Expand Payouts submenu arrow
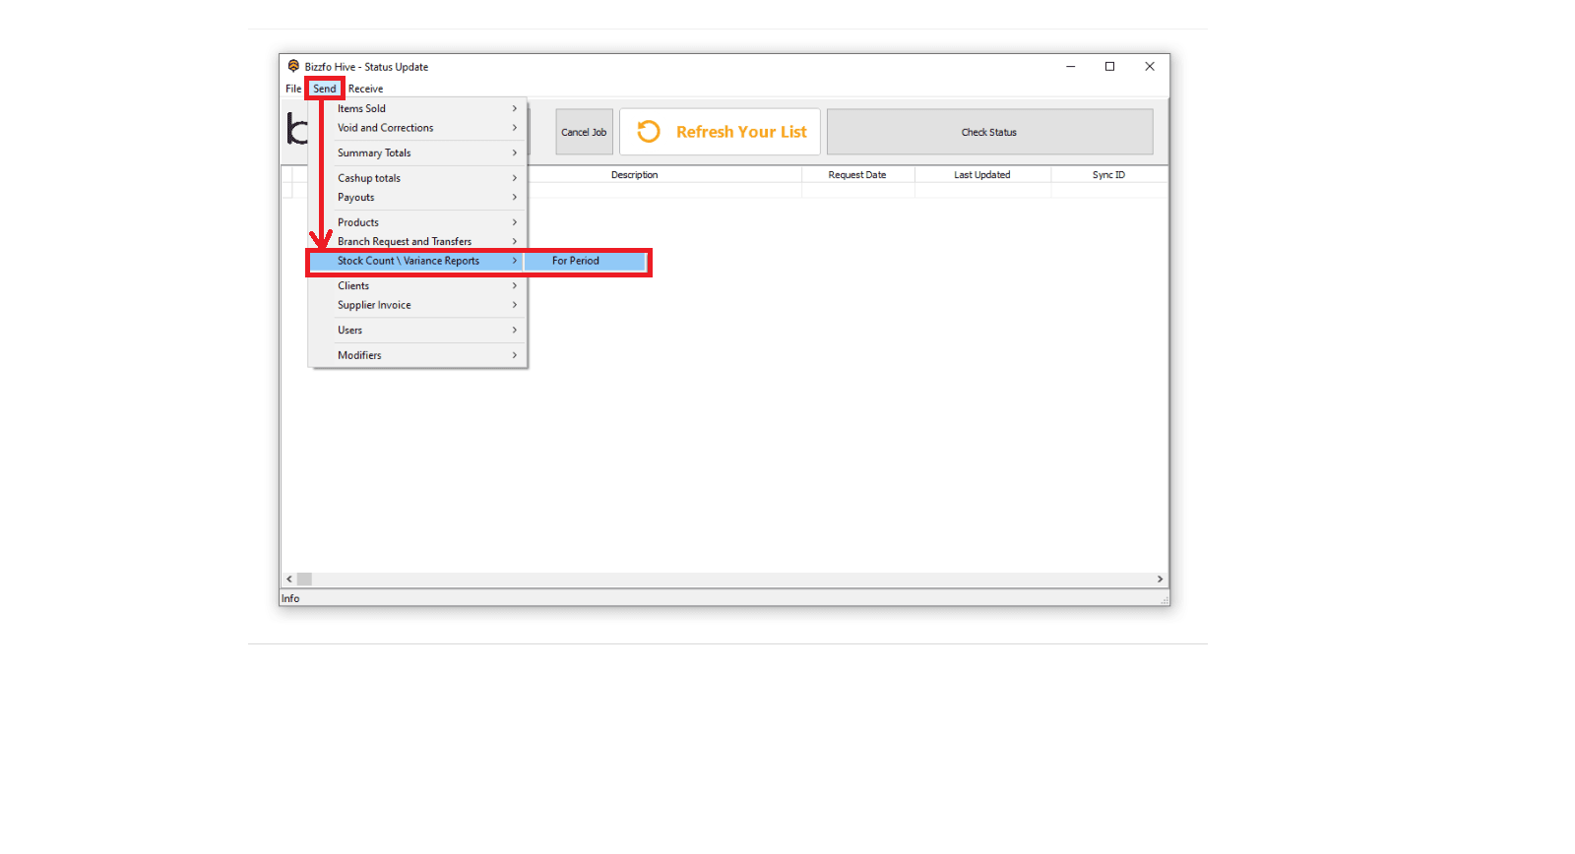 pyautogui.click(x=514, y=197)
